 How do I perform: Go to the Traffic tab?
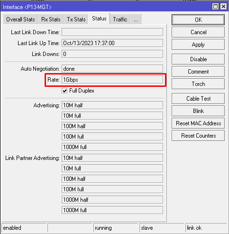[x=120, y=19]
